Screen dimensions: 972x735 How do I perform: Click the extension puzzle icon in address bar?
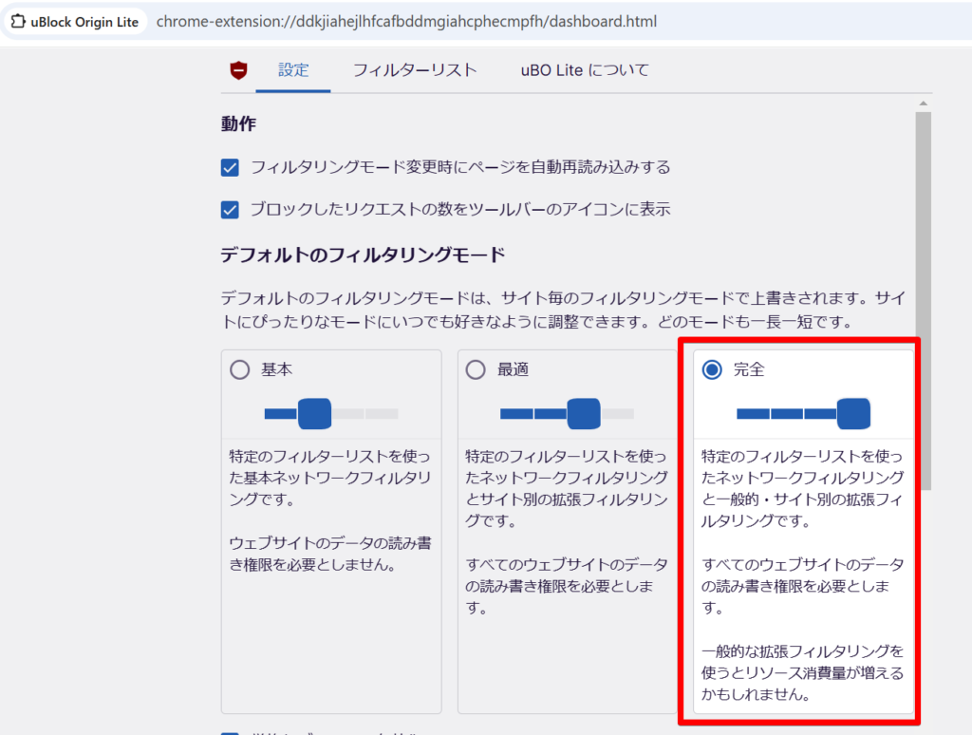click(x=18, y=22)
